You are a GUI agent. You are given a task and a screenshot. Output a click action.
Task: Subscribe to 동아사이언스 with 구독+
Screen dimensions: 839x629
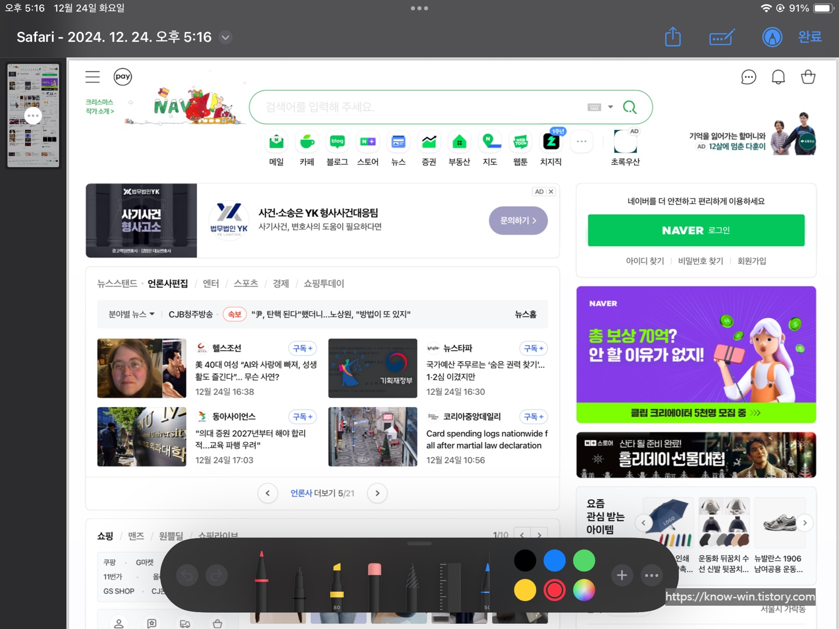[303, 417]
